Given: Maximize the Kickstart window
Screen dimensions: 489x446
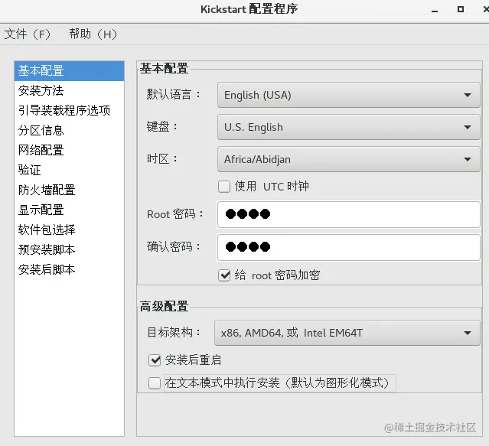Looking at the screenshot, I should coord(461,9).
